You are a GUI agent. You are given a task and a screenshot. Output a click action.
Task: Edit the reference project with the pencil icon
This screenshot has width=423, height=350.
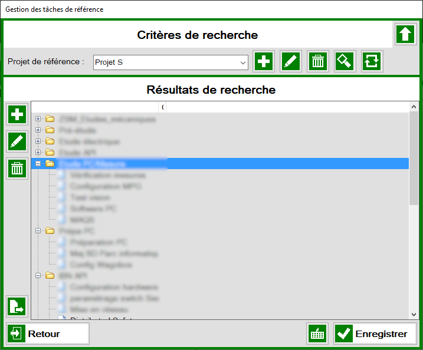(x=291, y=61)
